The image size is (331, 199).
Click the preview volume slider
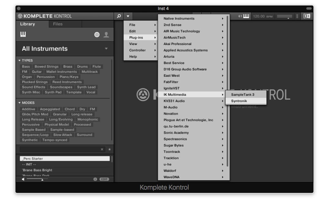pyautogui.click(x=37, y=179)
